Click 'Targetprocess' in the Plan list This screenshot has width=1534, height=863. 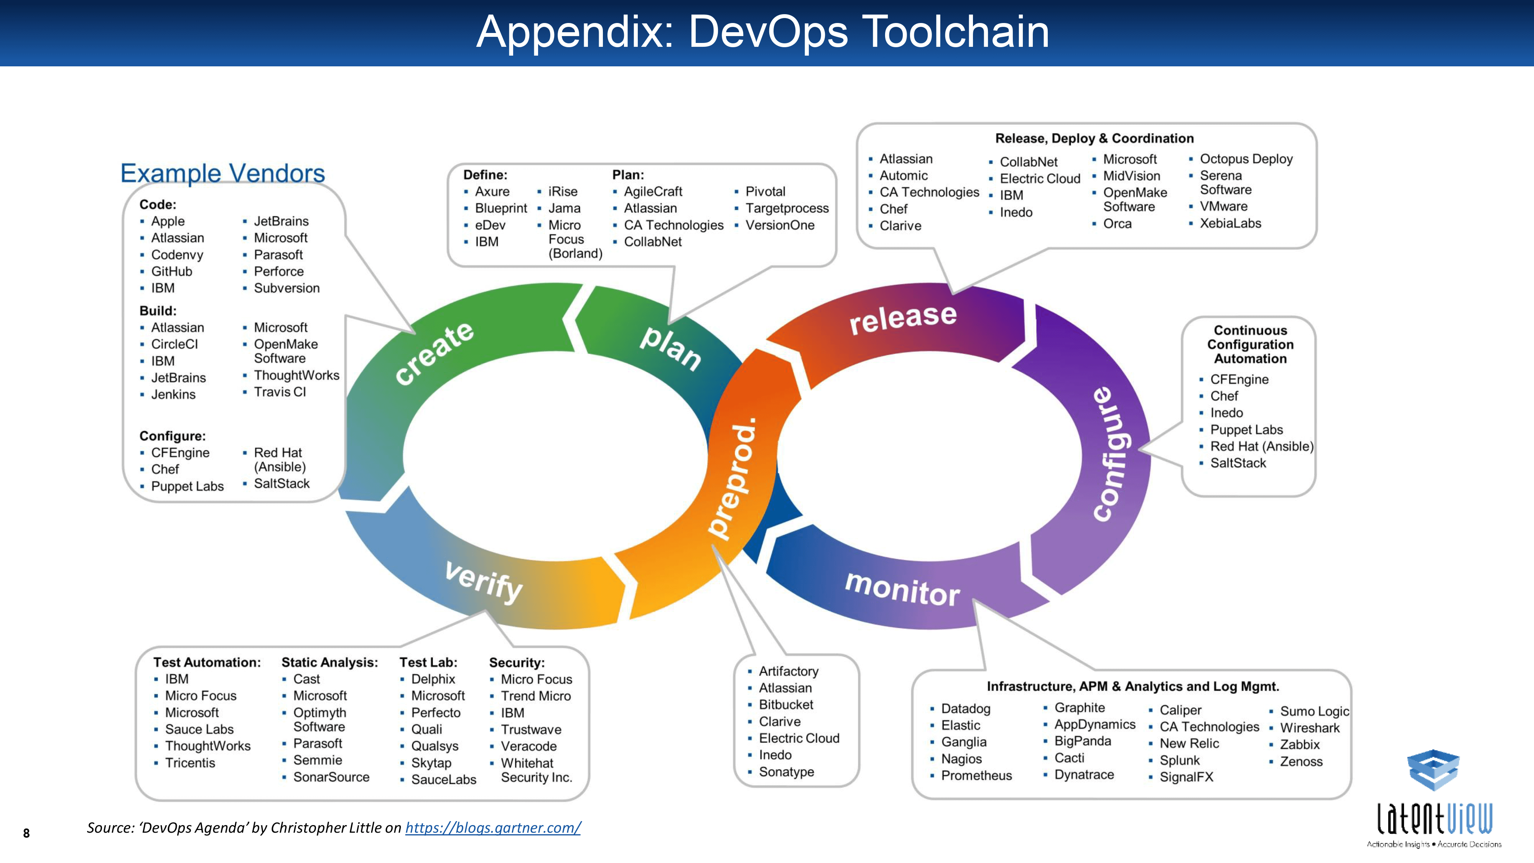point(787,208)
